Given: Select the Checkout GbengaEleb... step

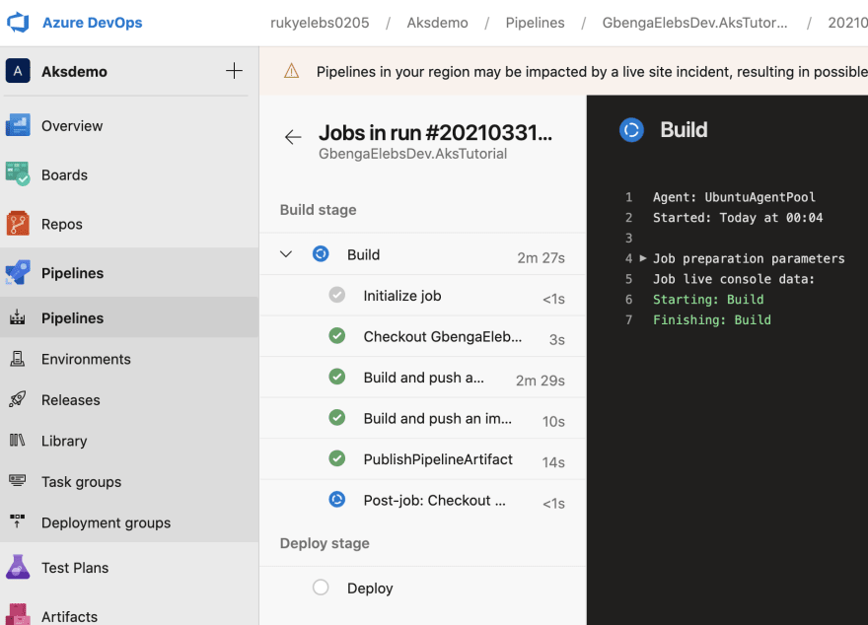Looking at the screenshot, I should coord(422,336).
